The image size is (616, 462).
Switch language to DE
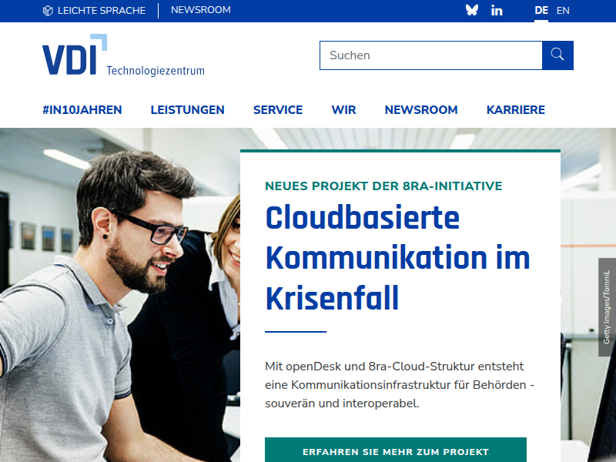(541, 11)
